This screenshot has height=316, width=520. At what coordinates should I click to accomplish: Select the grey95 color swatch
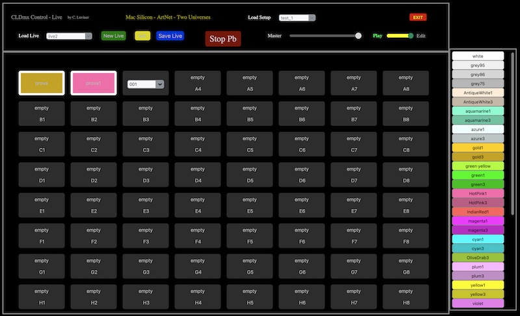[x=478, y=65]
